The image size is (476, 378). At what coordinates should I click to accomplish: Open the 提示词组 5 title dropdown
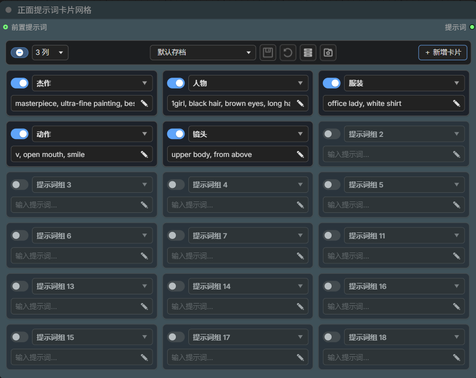click(x=404, y=185)
